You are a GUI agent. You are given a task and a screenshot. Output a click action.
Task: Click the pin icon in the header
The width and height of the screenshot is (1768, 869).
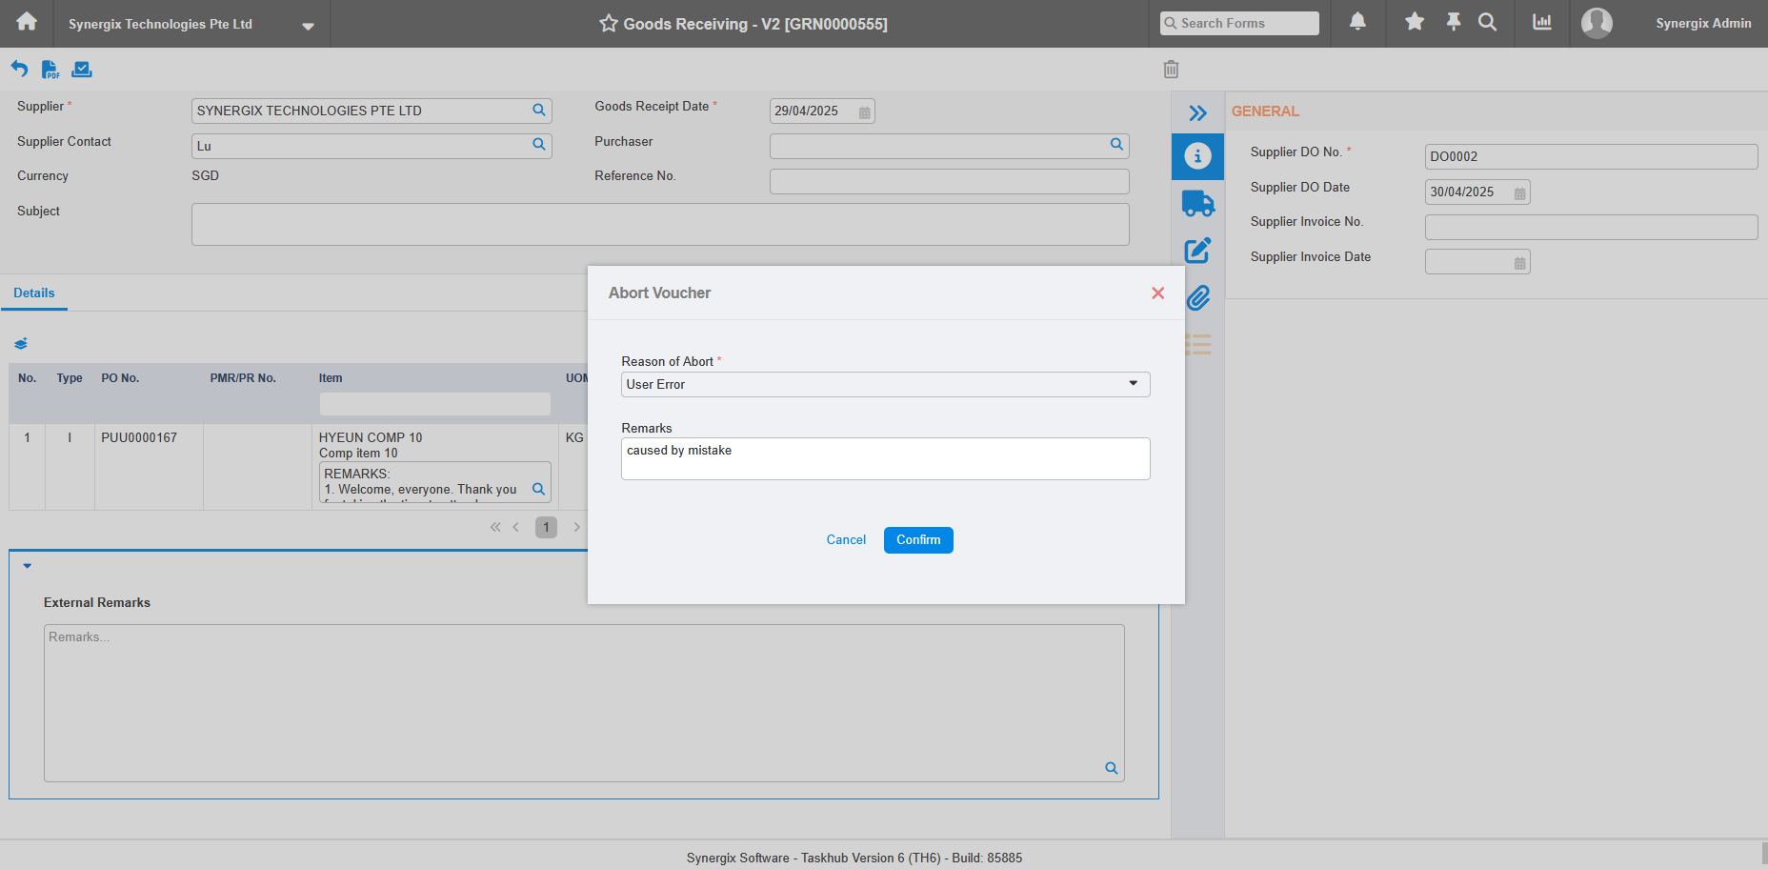(1452, 21)
